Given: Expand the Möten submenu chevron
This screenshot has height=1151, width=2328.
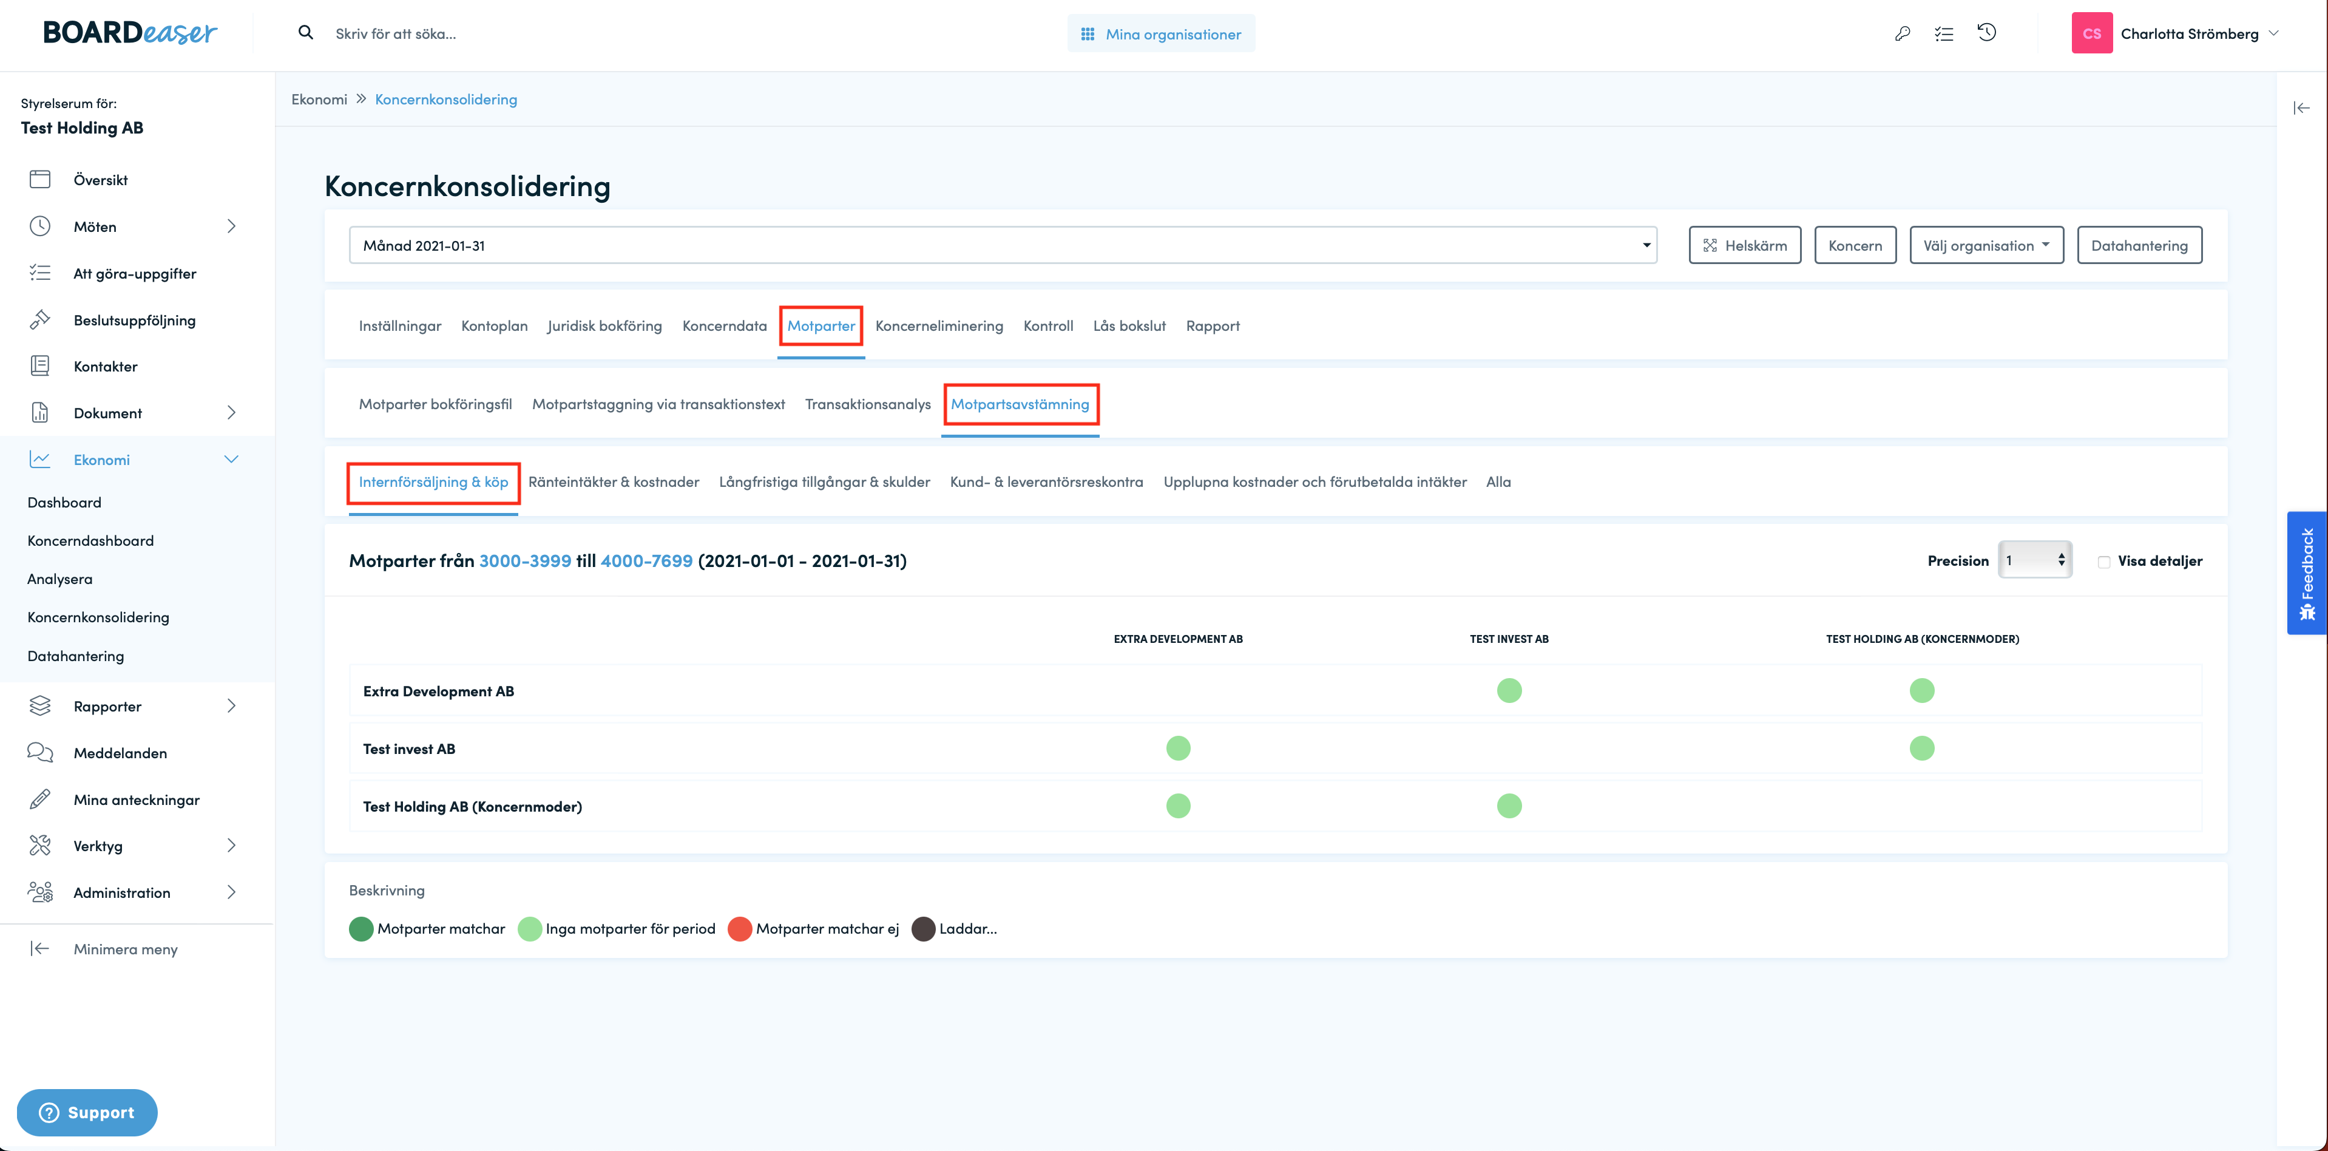Looking at the screenshot, I should point(231,226).
